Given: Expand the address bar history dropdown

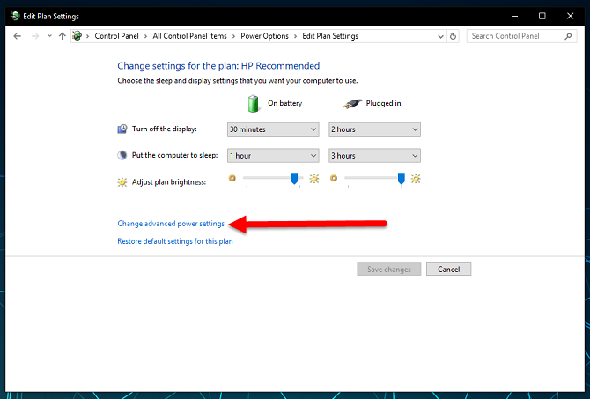Looking at the screenshot, I should pyautogui.click(x=440, y=36).
